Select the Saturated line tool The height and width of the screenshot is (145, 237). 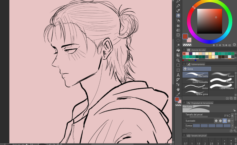click(x=178, y=70)
